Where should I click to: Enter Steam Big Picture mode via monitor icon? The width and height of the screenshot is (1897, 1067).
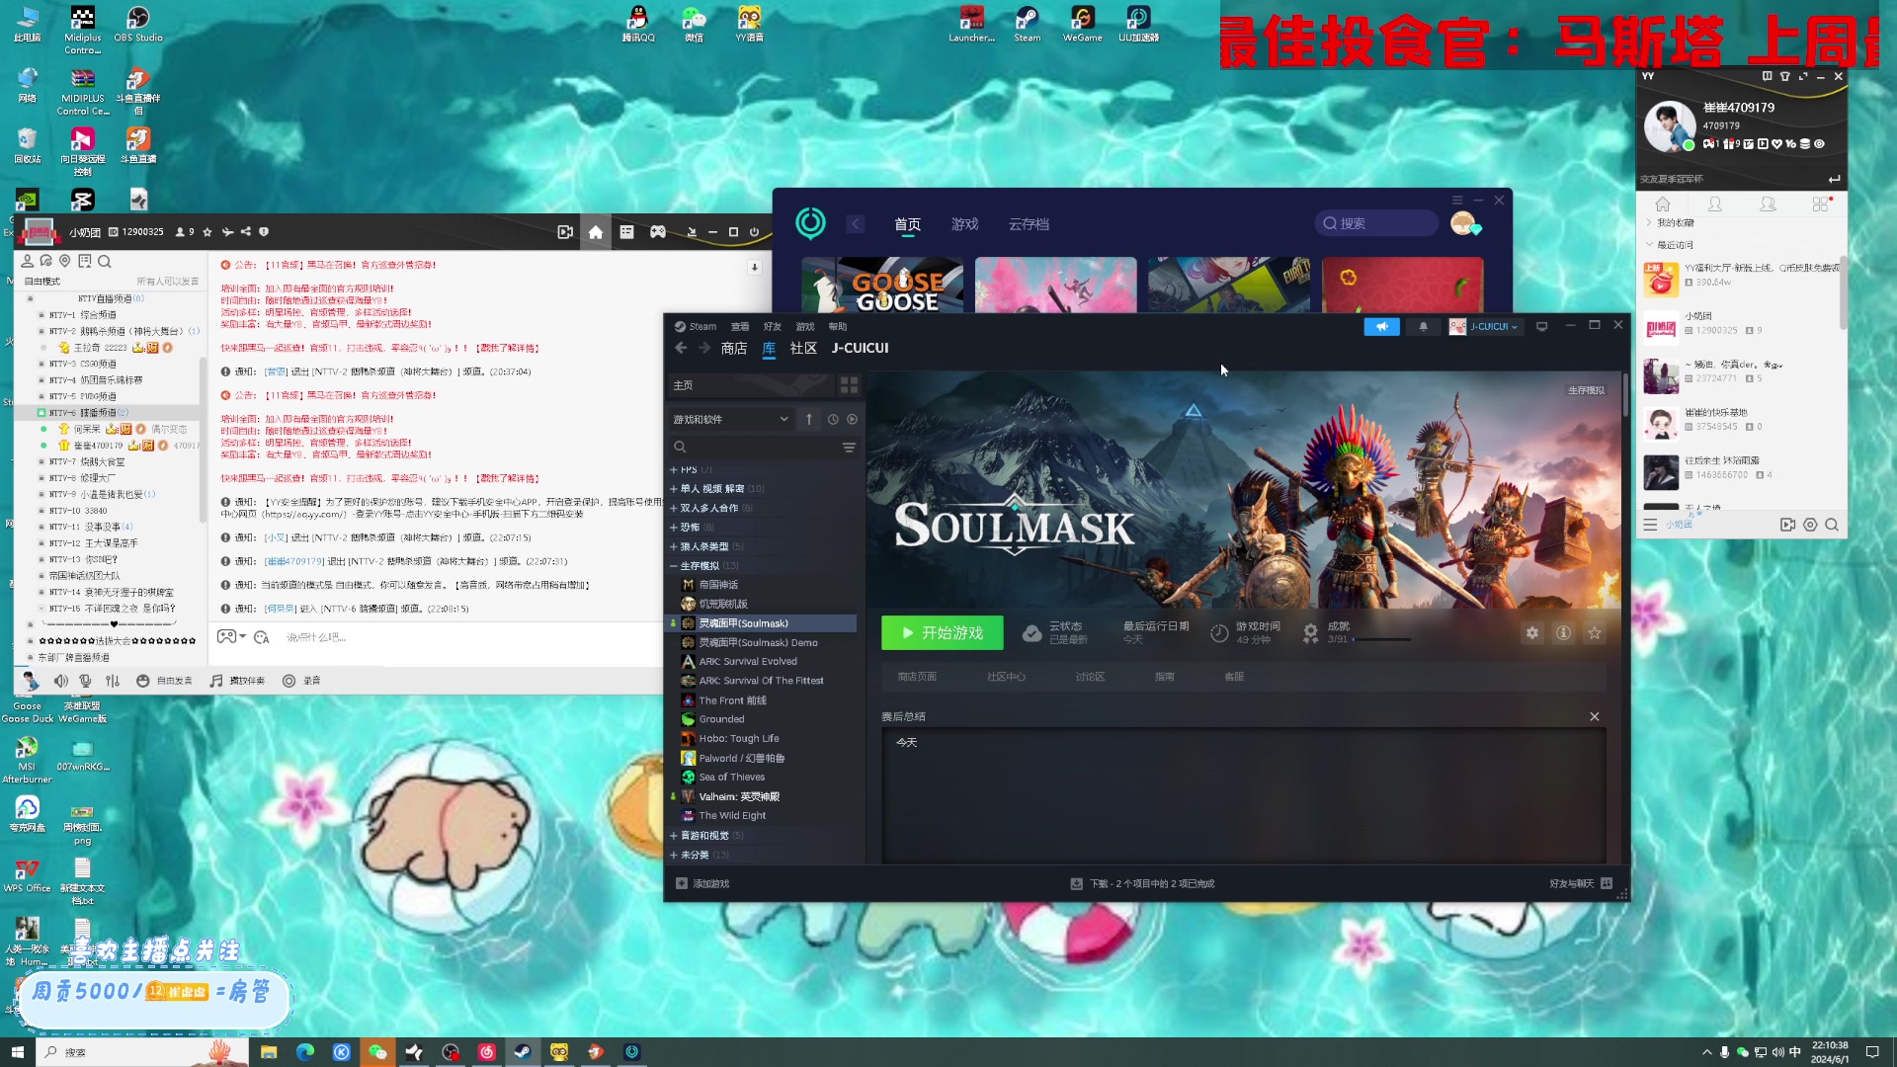point(1541,327)
